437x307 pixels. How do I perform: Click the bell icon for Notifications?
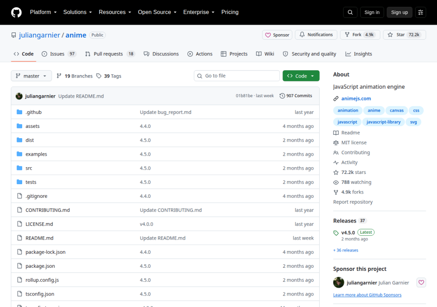point(302,35)
